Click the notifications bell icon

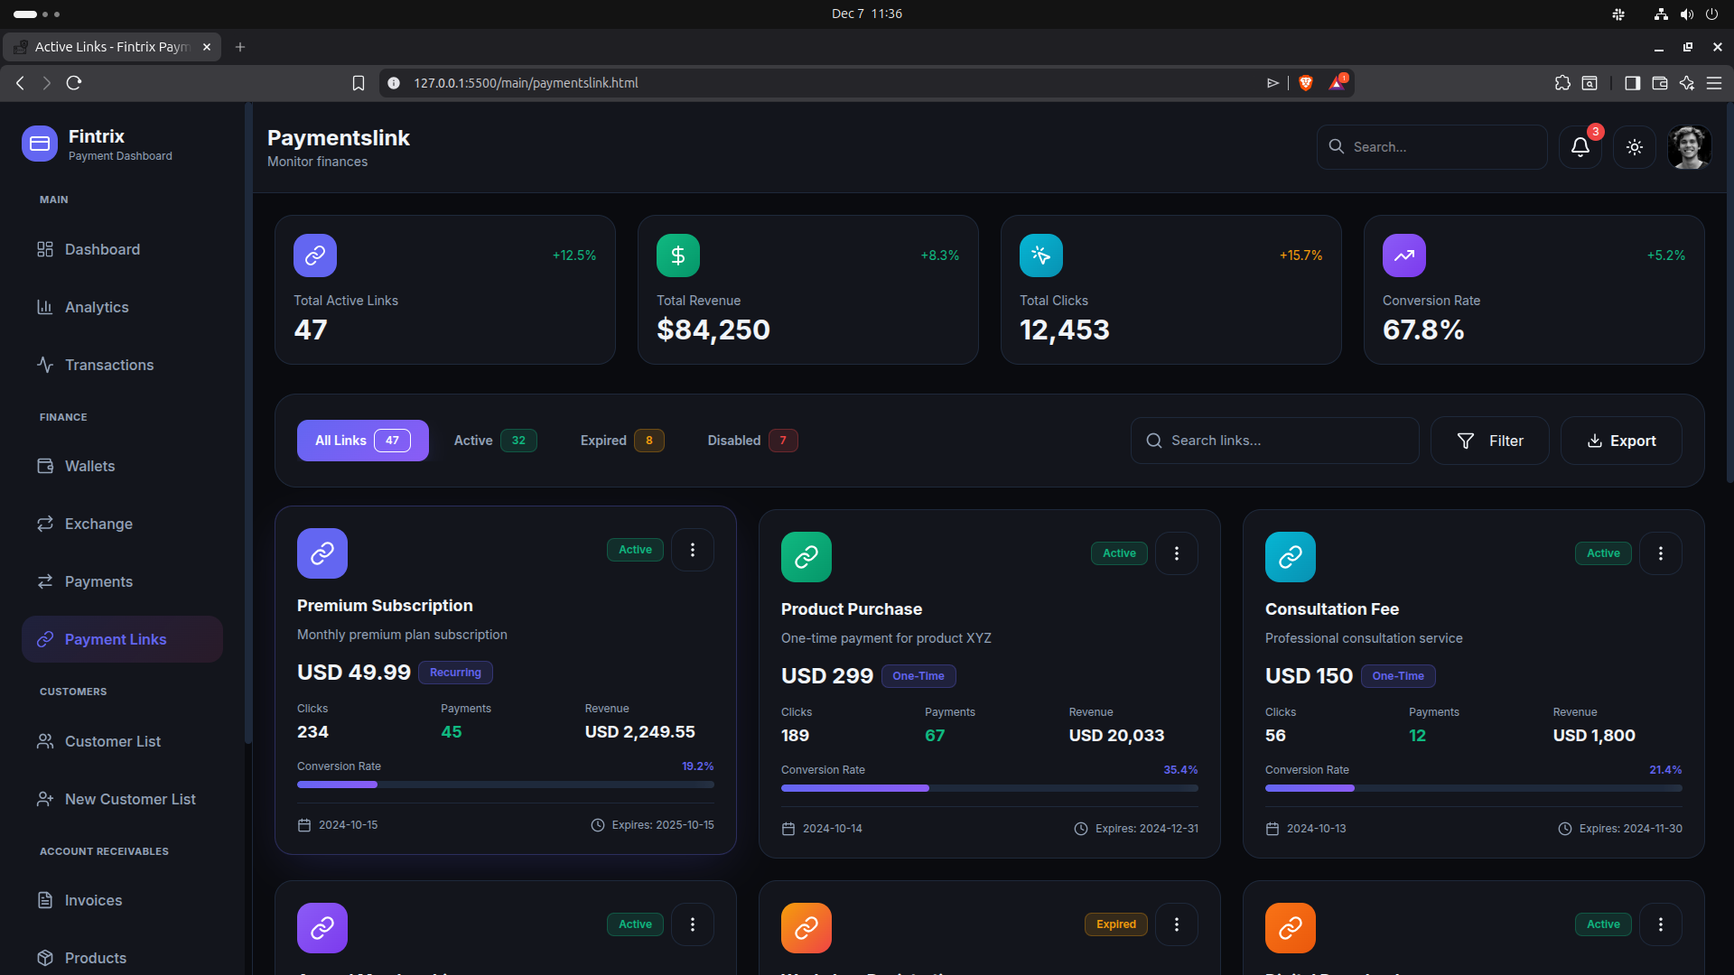click(x=1579, y=146)
